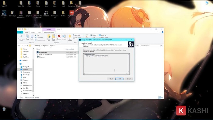Click the Paste ribbon icon
213x120 pixels.
[32, 37]
